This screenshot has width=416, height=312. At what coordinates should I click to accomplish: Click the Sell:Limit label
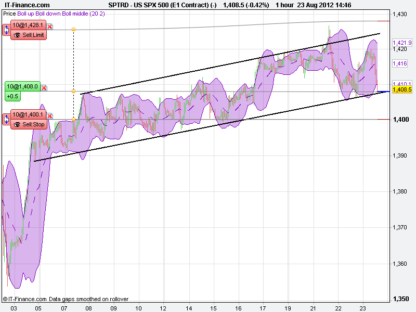pos(33,35)
